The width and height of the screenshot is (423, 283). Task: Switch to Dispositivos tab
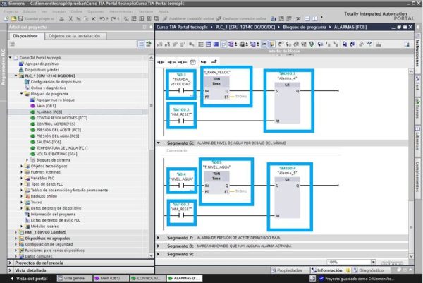coord(25,36)
